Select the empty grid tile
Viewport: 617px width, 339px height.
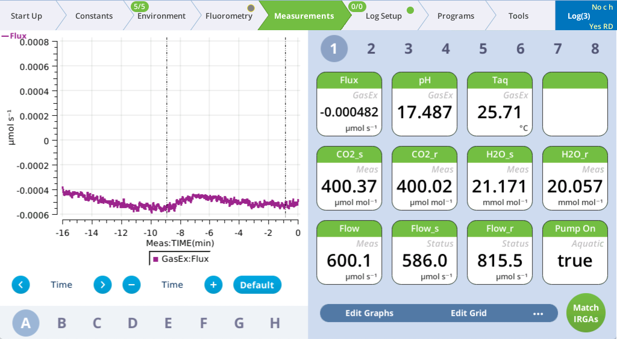575,104
